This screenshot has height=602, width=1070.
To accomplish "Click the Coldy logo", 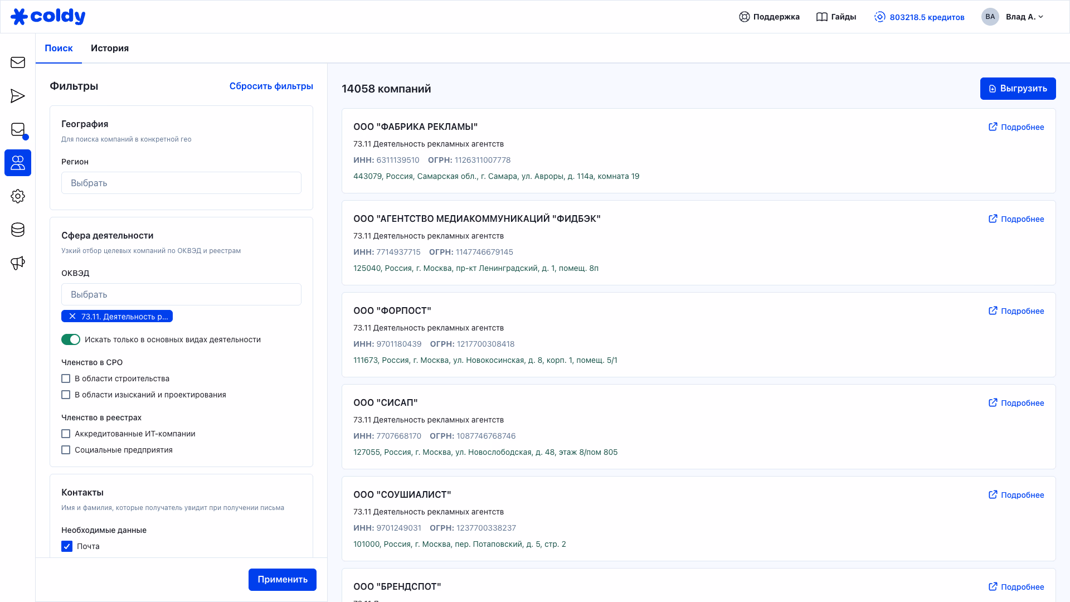I will 48,17.
